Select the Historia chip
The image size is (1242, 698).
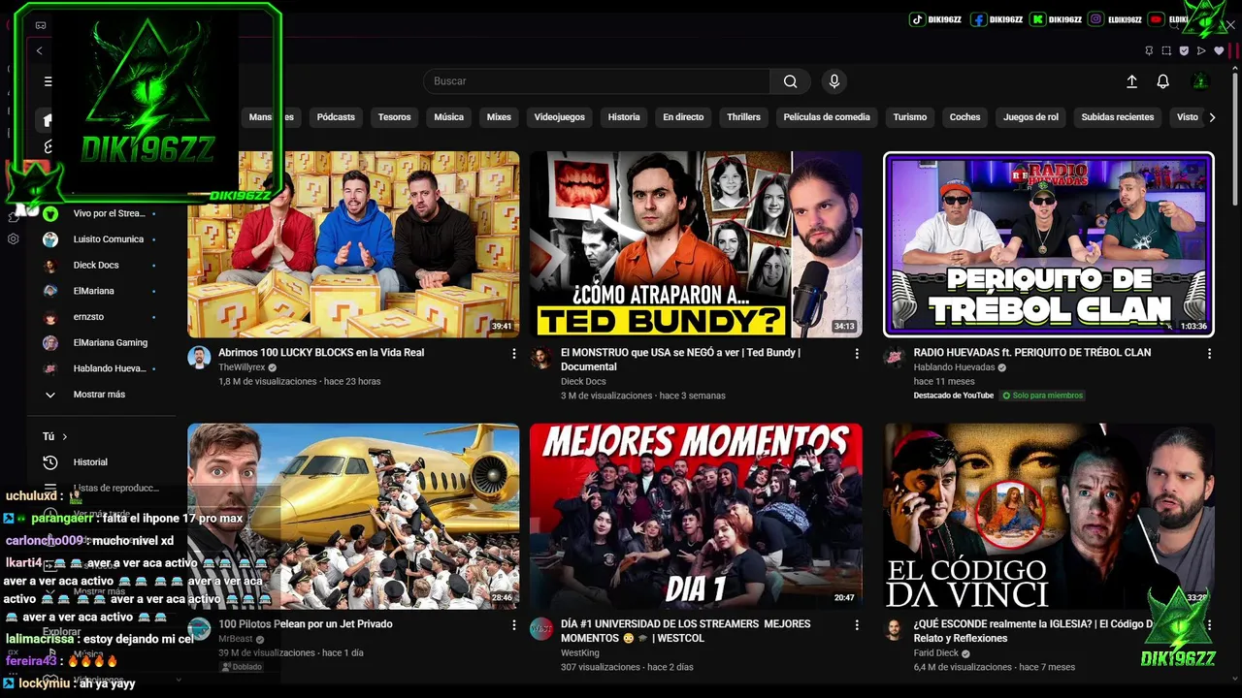(624, 117)
